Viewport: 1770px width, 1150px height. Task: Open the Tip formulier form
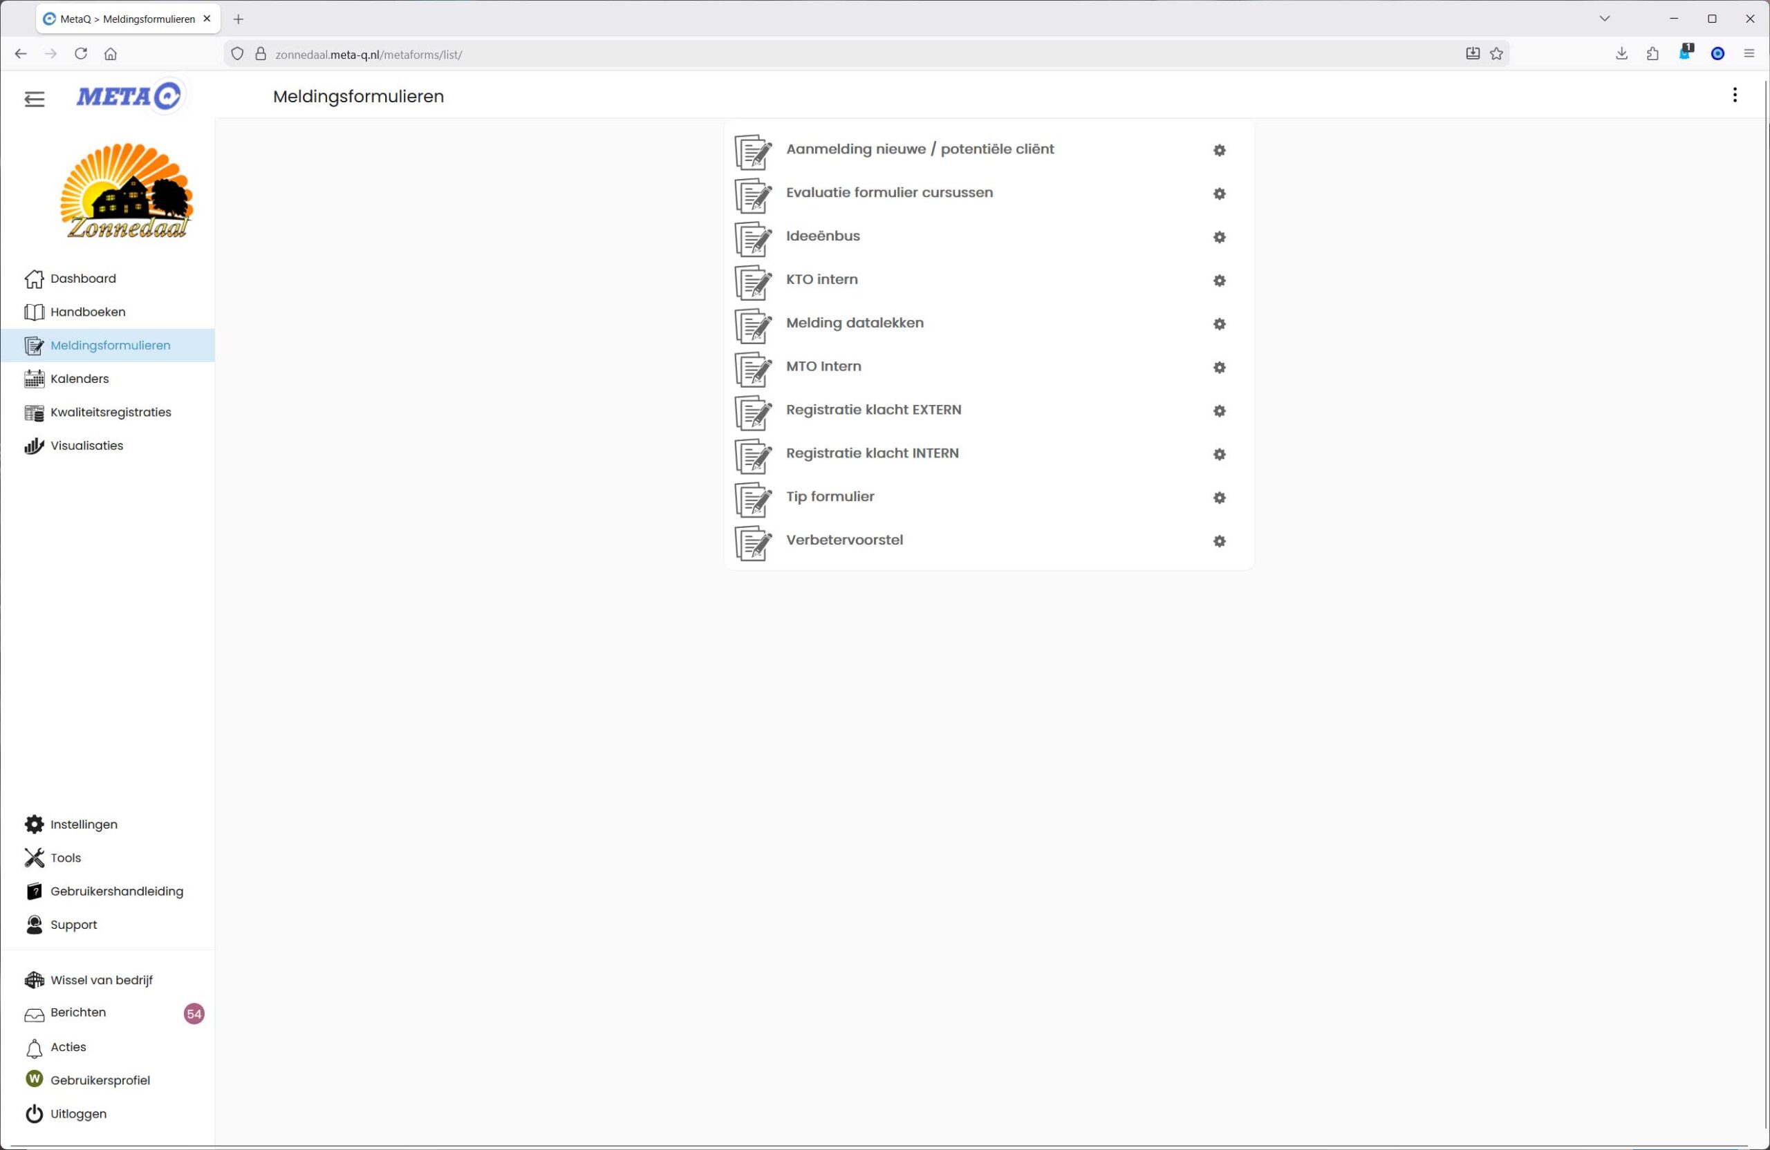point(829,497)
